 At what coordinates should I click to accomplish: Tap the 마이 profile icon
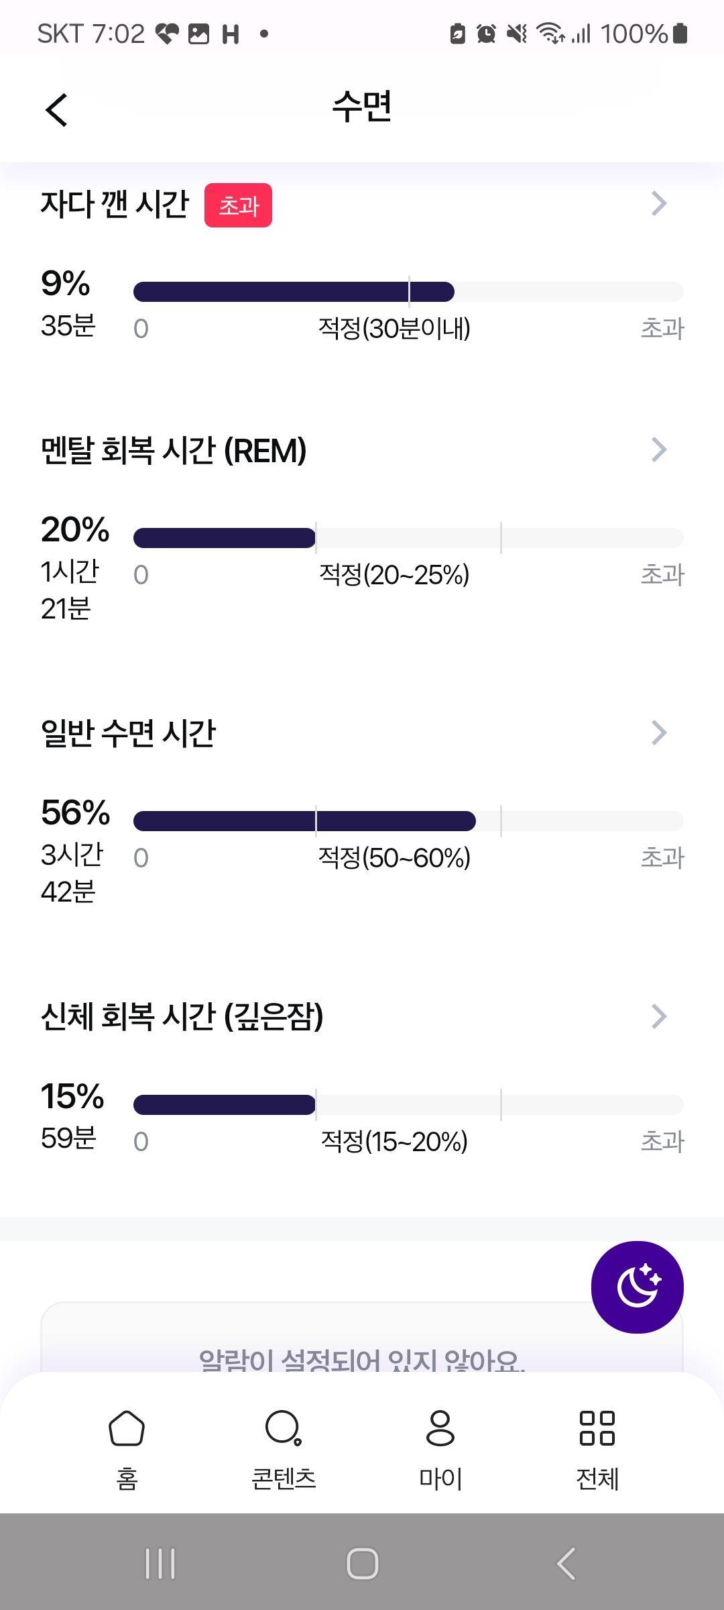pyautogui.click(x=440, y=1428)
